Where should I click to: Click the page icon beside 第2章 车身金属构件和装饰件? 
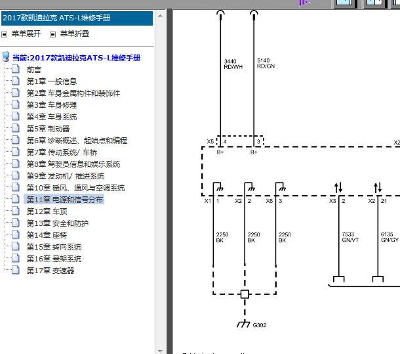pyautogui.click(x=16, y=93)
